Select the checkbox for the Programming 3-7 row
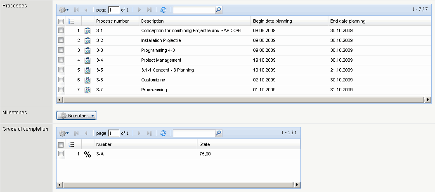Viewport: 435px width, 192px height. pos(61,90)
